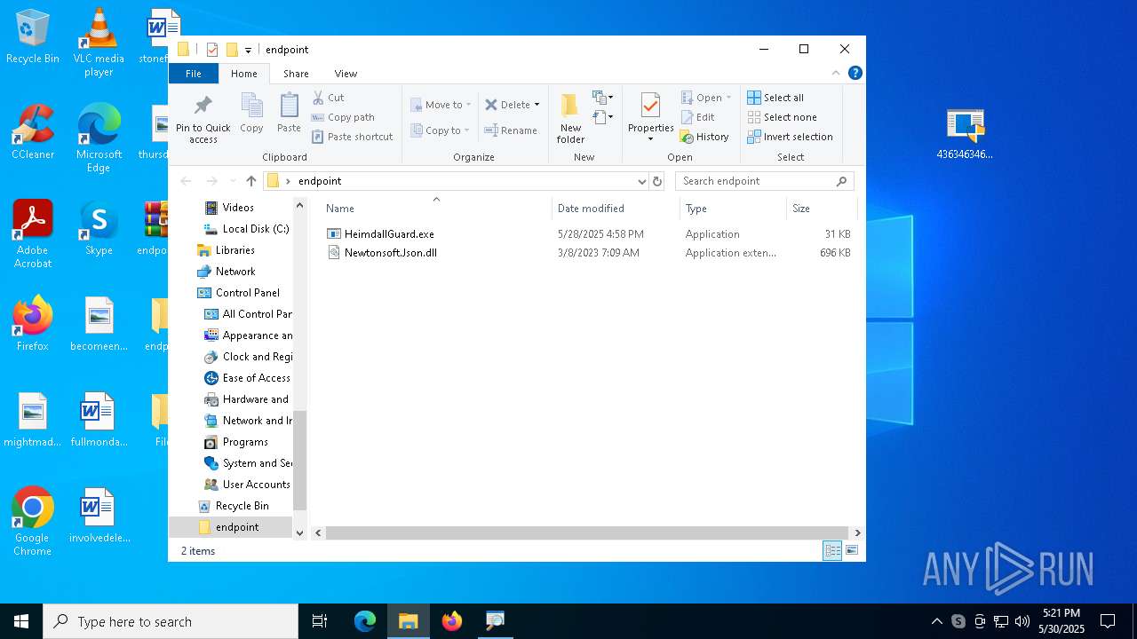The image size is (1137, 639).
Task: Click the Up arrow navigation button
Action: (x=251, y=181)
